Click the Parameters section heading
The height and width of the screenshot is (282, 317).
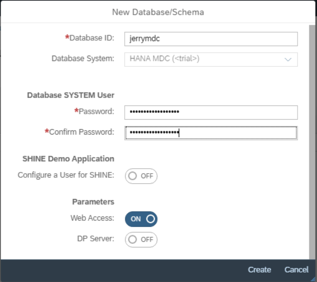coord(93,202)
